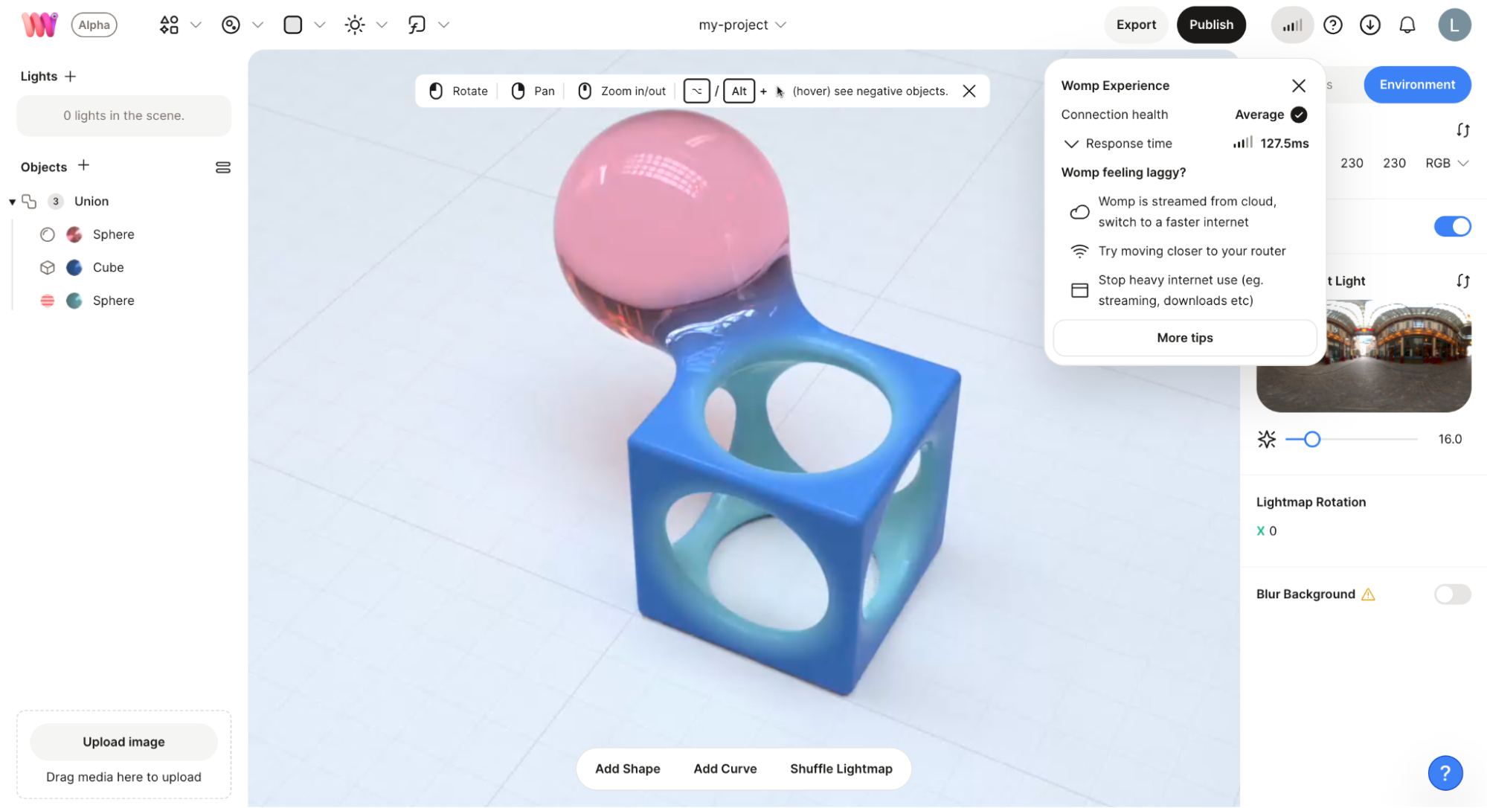Select Cube in the objects list
This screenshot has height=808, width=1487.
point(108,267)
